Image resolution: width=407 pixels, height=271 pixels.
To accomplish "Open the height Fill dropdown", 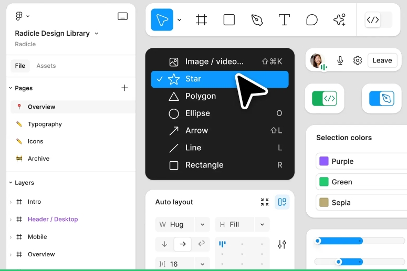I will click(262, 224).
